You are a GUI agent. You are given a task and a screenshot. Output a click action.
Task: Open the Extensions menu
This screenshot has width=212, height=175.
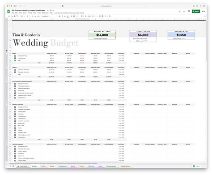(45, 13)
